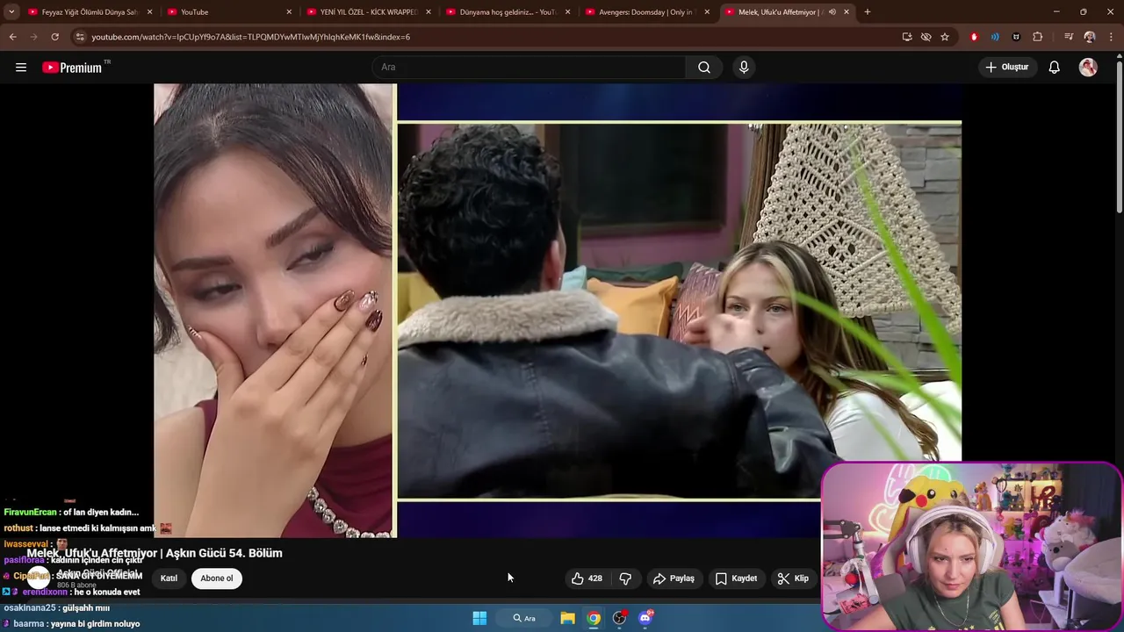Viewport: 1124px width, 632px height.
Task: Click Chrome icon in taskbar
Action: coord(594,618)
